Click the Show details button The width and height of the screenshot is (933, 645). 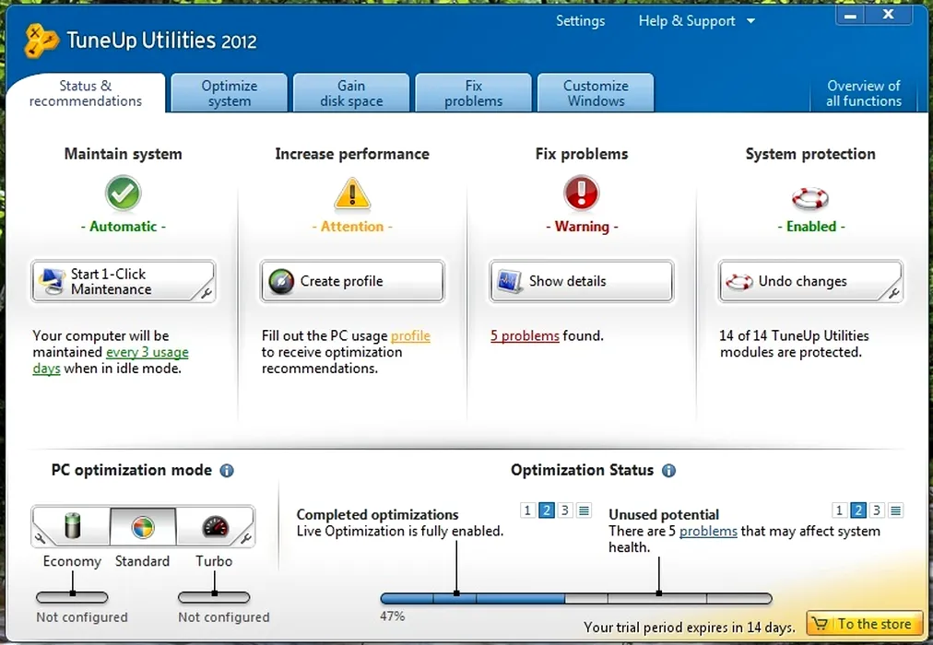tap(581, 281)
